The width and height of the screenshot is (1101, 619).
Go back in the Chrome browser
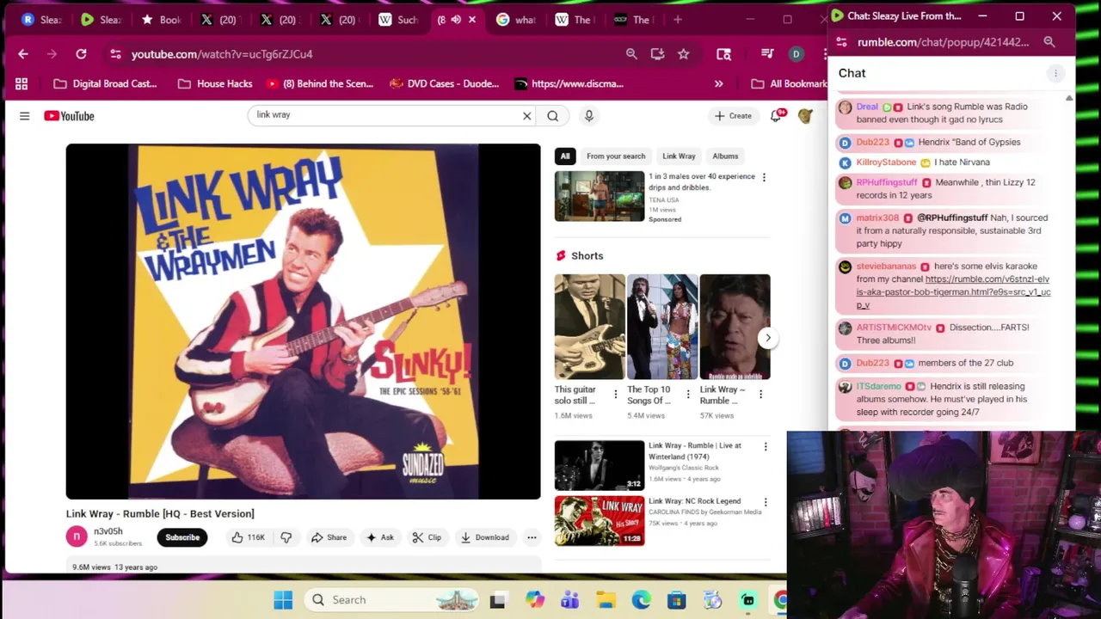pyautogui.click(x=23, y=54)
